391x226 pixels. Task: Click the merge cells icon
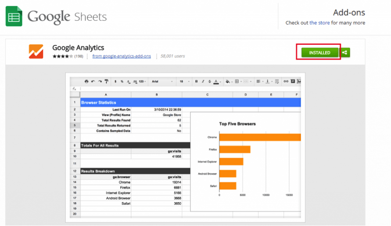coord(246,81)
